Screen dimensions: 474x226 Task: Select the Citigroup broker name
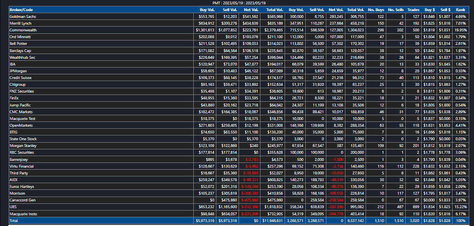coord(18,85)
